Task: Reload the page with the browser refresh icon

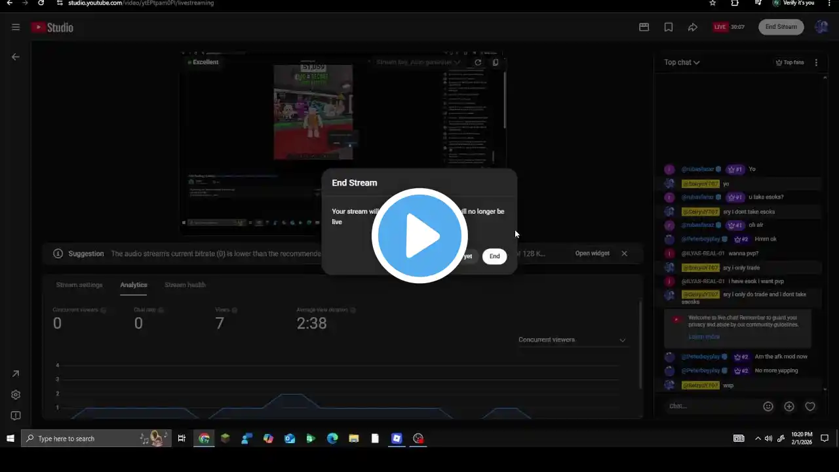Action: click(x=41, y=3)
